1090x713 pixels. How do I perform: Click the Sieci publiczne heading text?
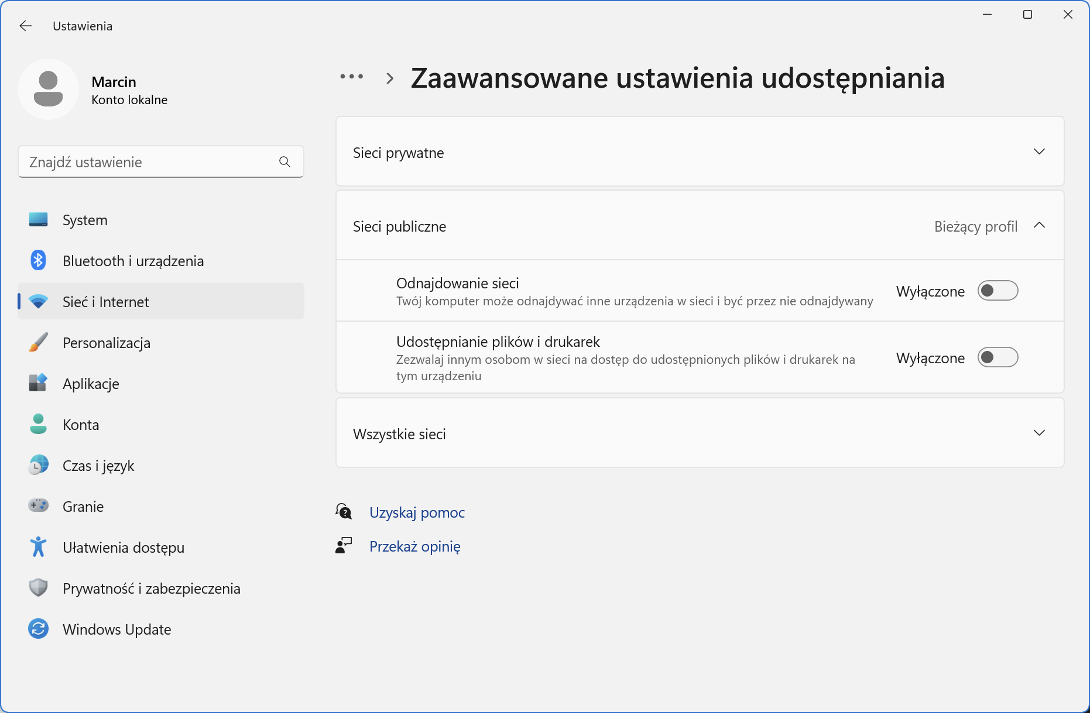(399, 226)
